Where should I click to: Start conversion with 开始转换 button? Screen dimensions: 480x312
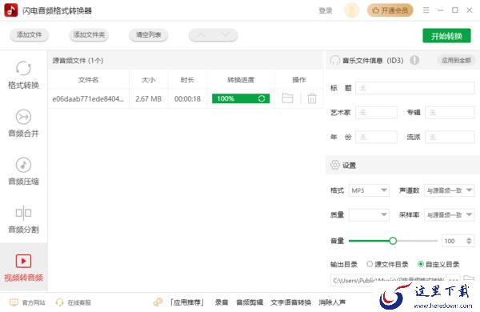pyautogui.click(x=446, y=36)
